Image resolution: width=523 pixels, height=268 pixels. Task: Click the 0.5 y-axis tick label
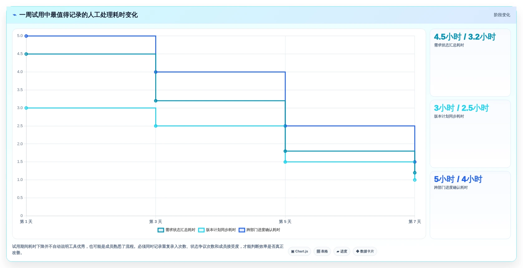[x=20, y=198]
